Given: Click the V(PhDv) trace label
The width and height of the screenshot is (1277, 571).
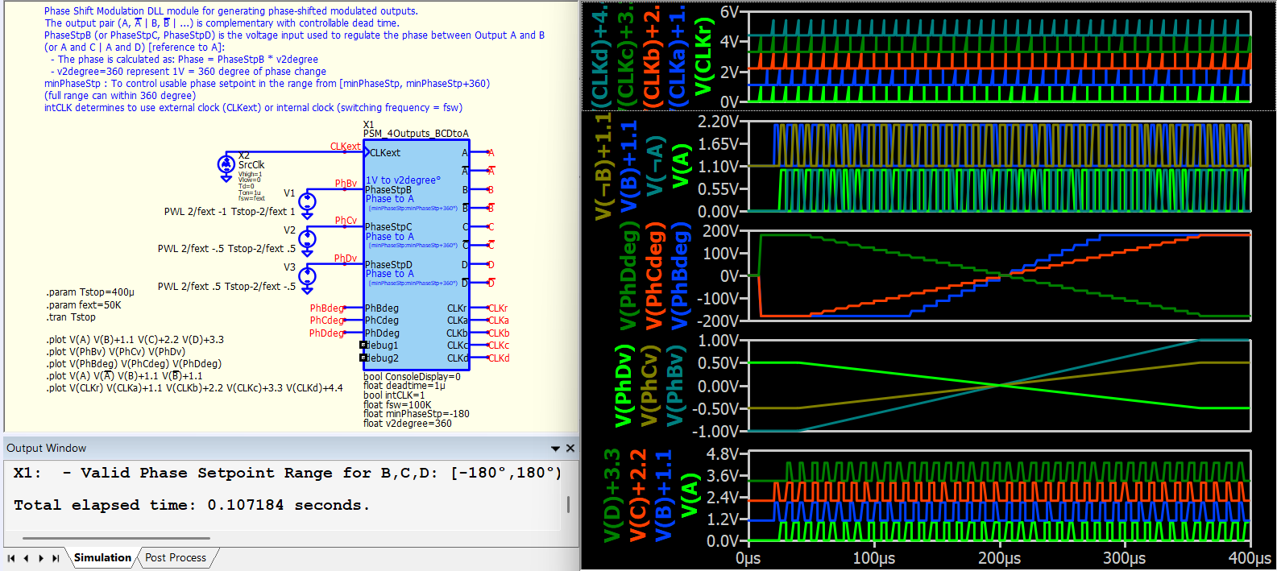Looking at the screenshot, I should [623, 386].
